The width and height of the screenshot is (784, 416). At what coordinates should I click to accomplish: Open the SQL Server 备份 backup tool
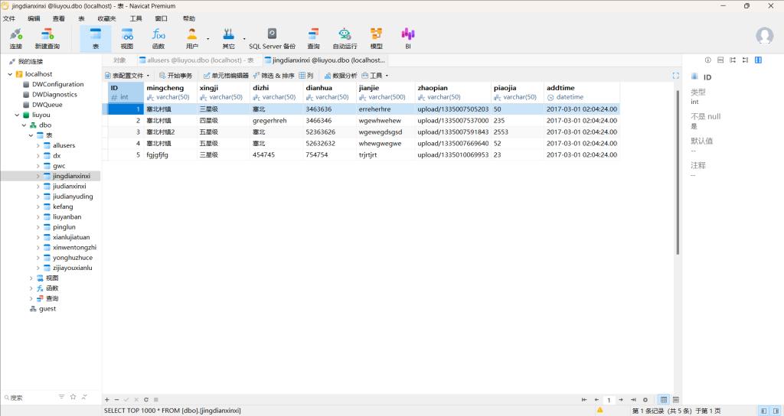[x=272, y=38]
